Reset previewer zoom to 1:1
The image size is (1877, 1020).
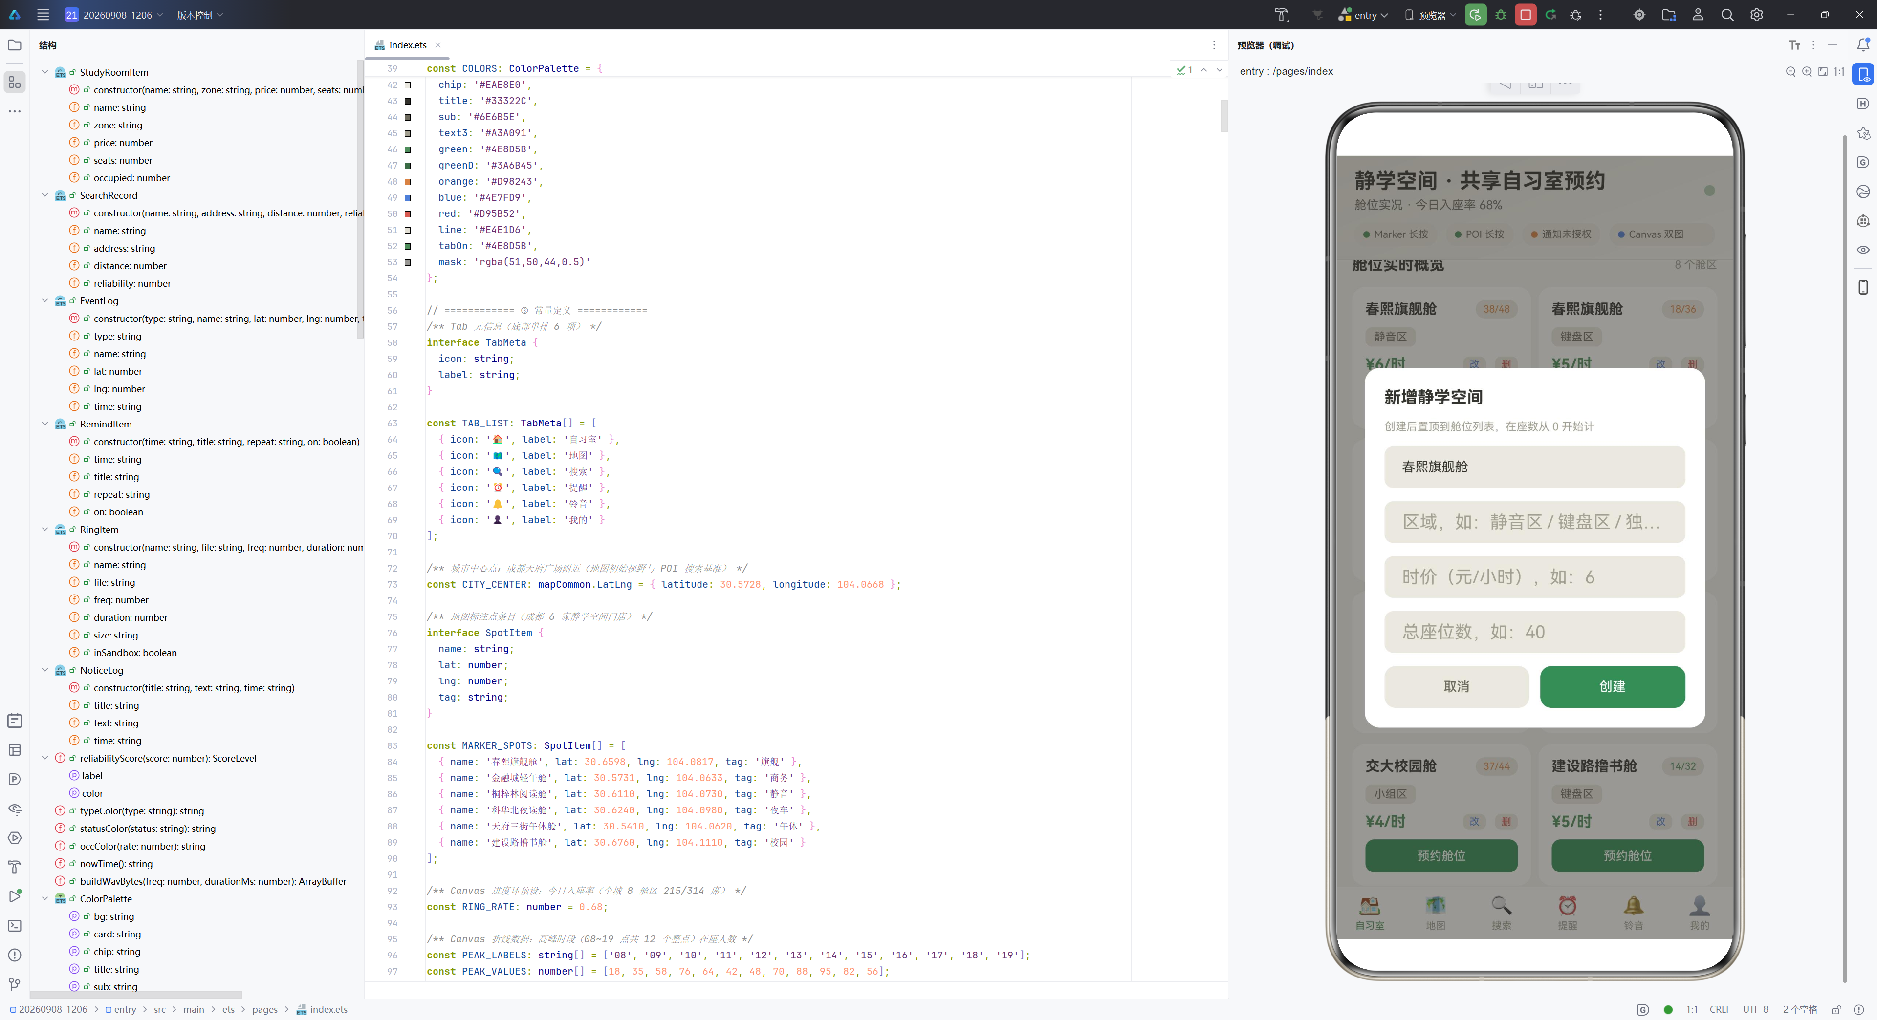point(1838,71)
